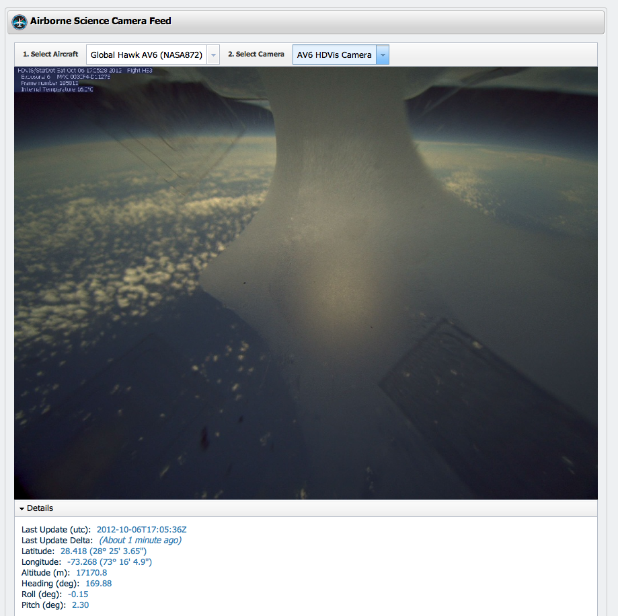This screenshot has height=616, width=618.
Task: Open the camera selection dropdown arrow
Action: [382, 55]
